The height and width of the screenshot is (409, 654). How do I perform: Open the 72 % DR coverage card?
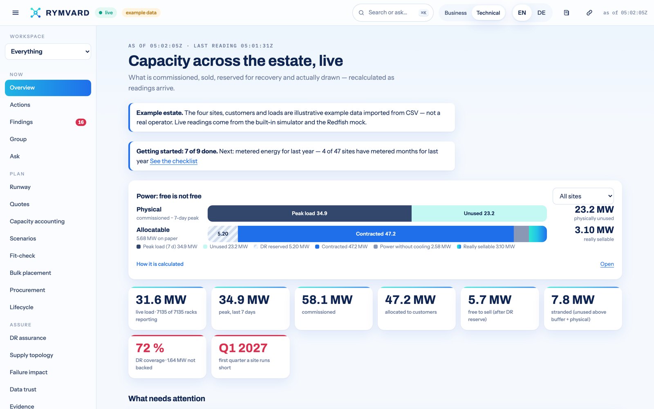click(x=167, y=357)
